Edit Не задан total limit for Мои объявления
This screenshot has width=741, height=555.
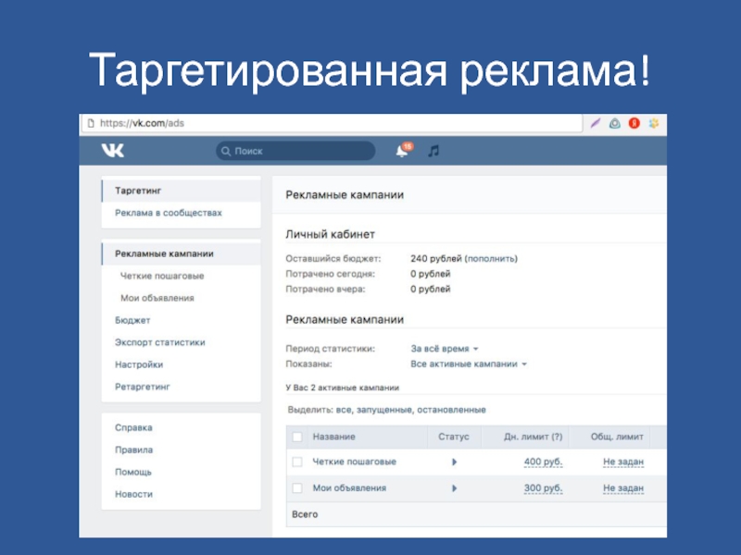(623, 488)
